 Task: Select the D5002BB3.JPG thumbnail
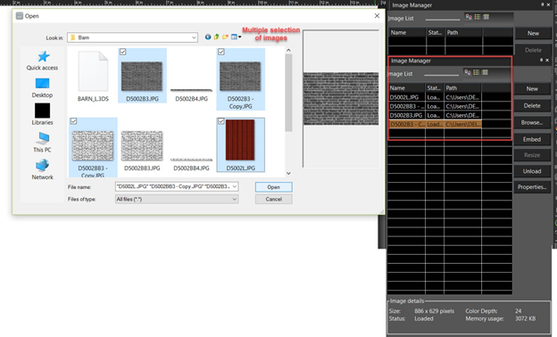click(142, 150)
